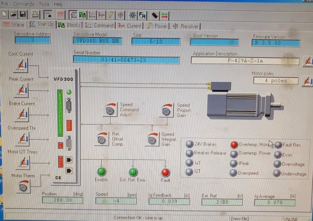Click the crosshair resolver toolbar icon
The image size is (313, 221).
click(x=120, y=15)
